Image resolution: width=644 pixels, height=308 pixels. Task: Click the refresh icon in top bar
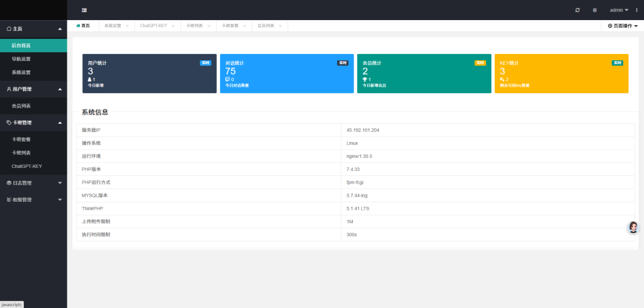[577, 10]
